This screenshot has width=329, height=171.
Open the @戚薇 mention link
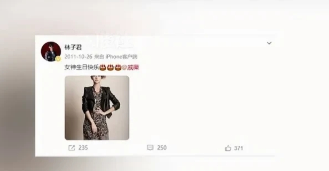click(130, 68)
